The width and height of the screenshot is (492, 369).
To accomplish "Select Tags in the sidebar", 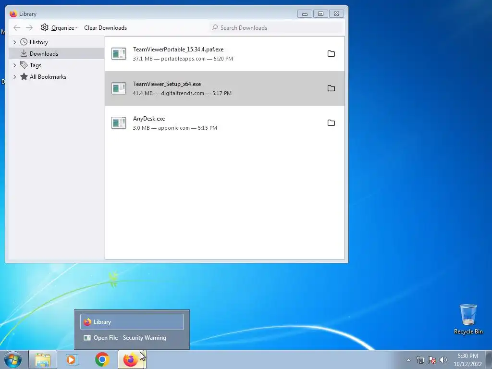I will click(x=57, y=65).
